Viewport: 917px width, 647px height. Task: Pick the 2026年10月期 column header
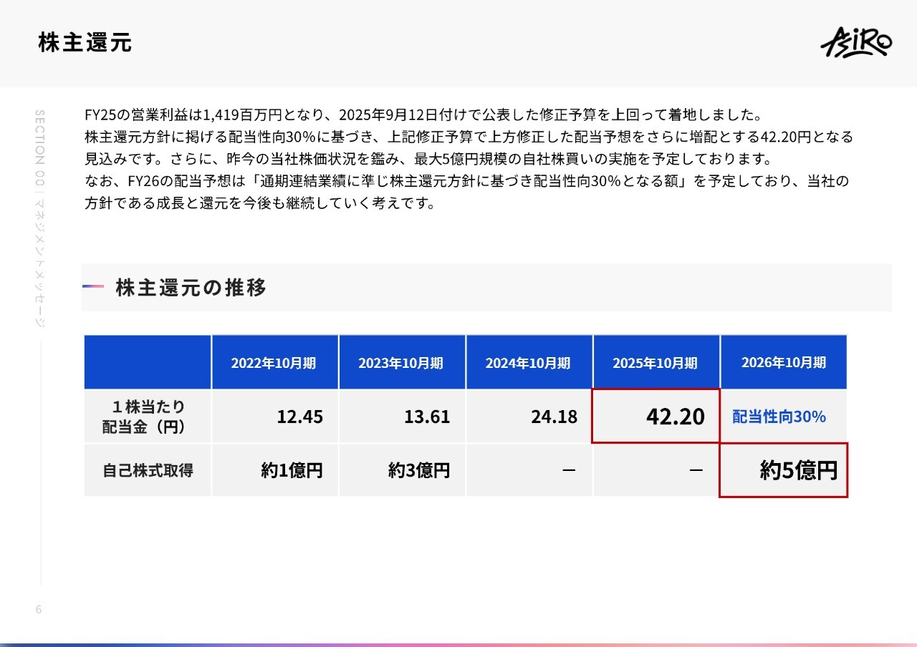pos(783,363)
